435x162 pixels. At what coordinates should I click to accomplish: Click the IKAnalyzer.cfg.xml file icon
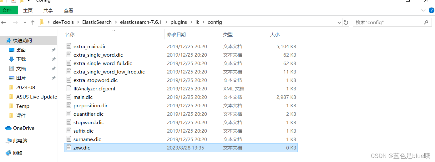[69, 89]
